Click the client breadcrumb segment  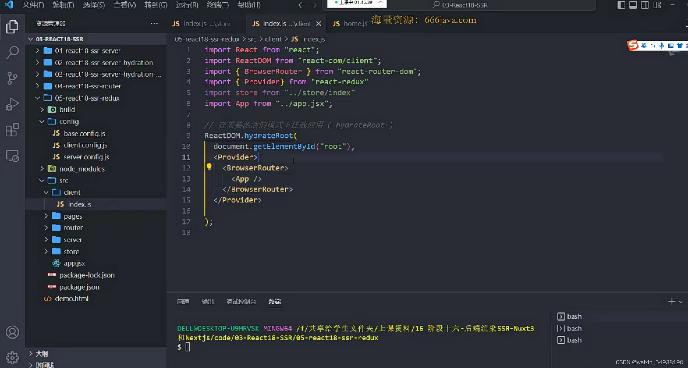click(x=273, y=39)
